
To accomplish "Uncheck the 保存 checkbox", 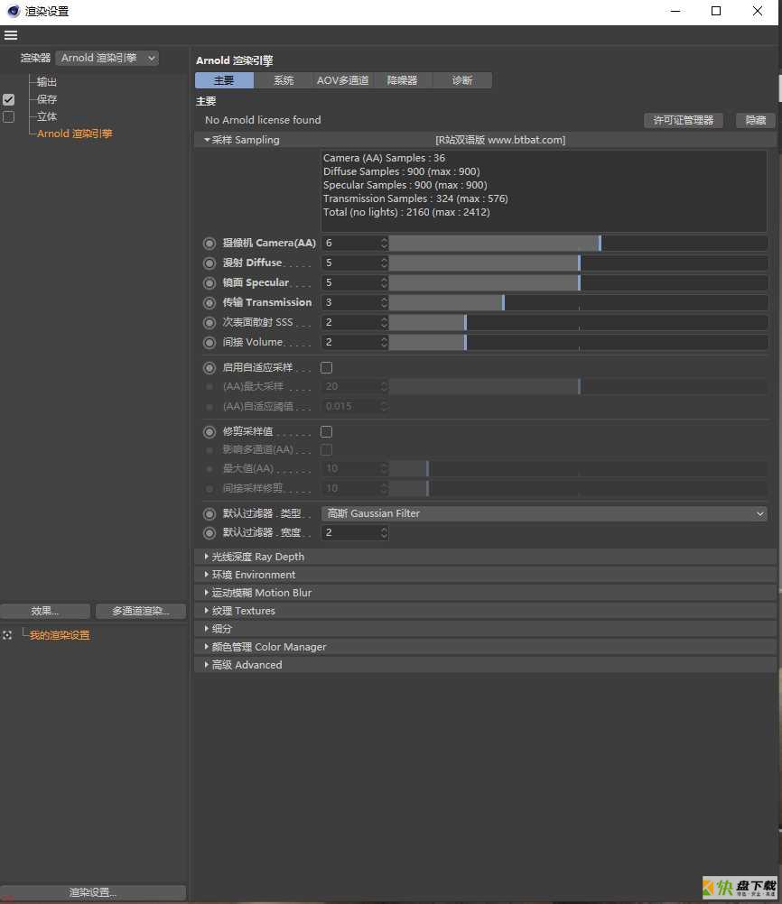I will [9, 99].
